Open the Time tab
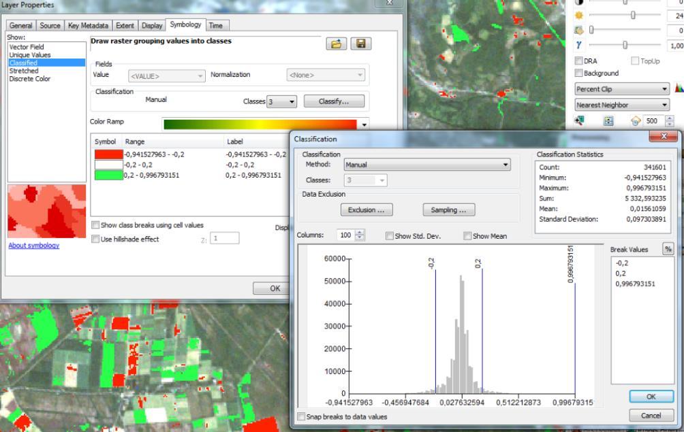This screenshot has width=684, height=432. [216, 25]
